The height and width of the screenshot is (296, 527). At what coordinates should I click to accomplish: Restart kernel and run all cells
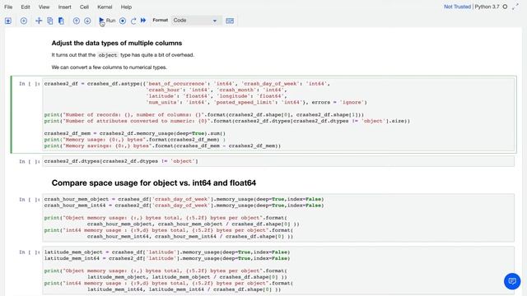click(x=143, y=21)
